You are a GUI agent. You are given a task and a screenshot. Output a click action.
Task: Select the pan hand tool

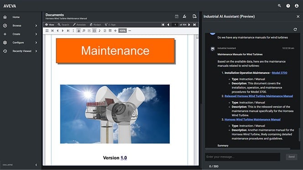click(x=78, y=30)
